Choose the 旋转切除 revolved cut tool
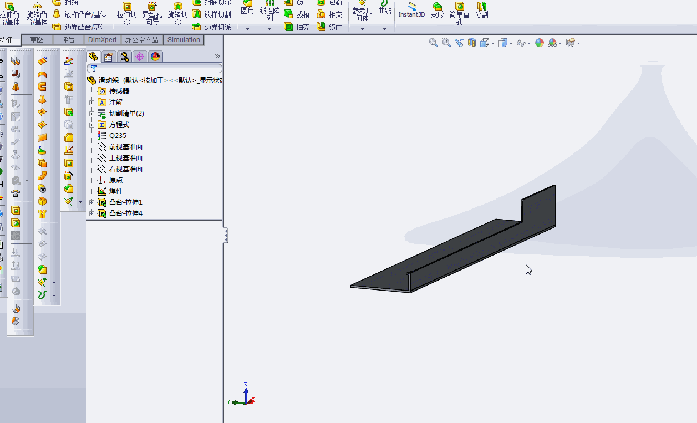The image size is (697, 423). tap(177, 13)
